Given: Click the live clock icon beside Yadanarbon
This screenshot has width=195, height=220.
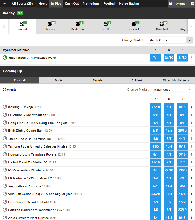Looking at the screenshot, I should tap(5, 58).
